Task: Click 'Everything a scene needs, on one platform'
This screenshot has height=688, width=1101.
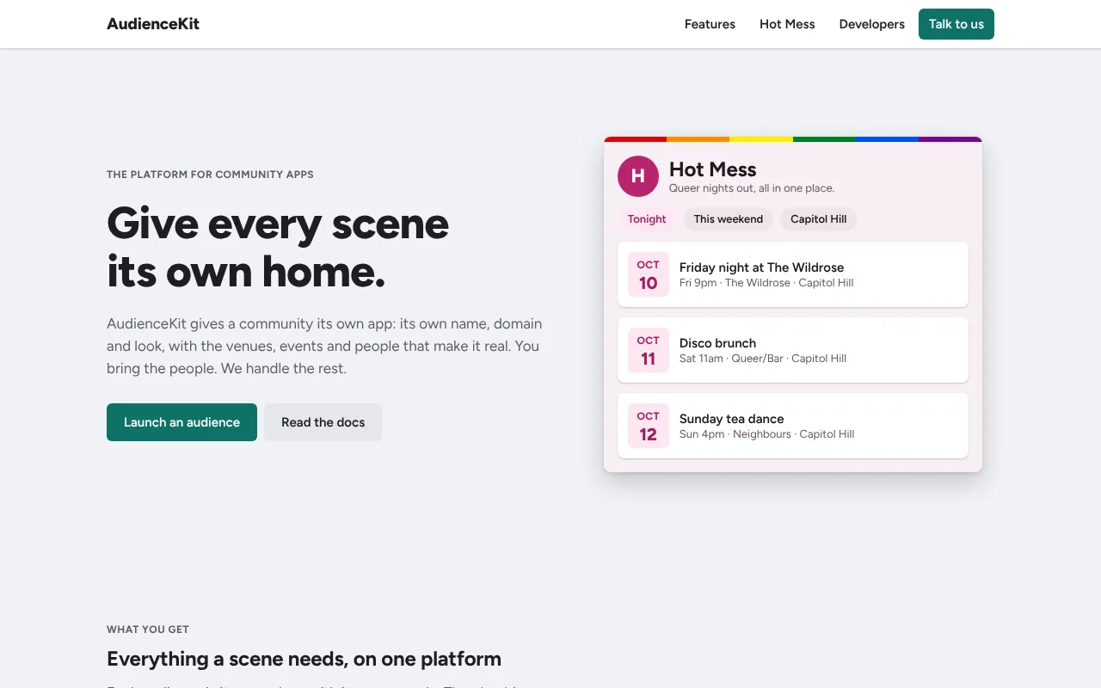Action: click(304, 660)
